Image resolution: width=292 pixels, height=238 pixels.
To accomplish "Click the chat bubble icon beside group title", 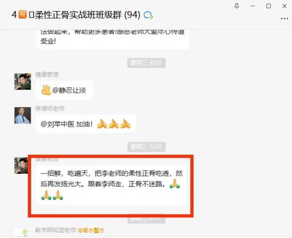I will [x=148, y=15].
